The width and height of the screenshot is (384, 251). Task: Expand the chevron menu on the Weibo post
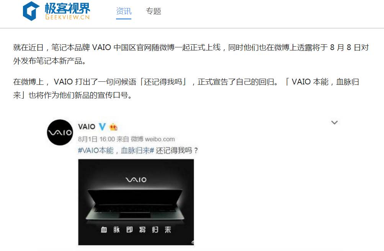[334, 122]
